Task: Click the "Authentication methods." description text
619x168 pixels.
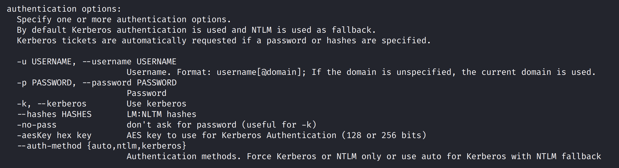Action: point(183,156)
